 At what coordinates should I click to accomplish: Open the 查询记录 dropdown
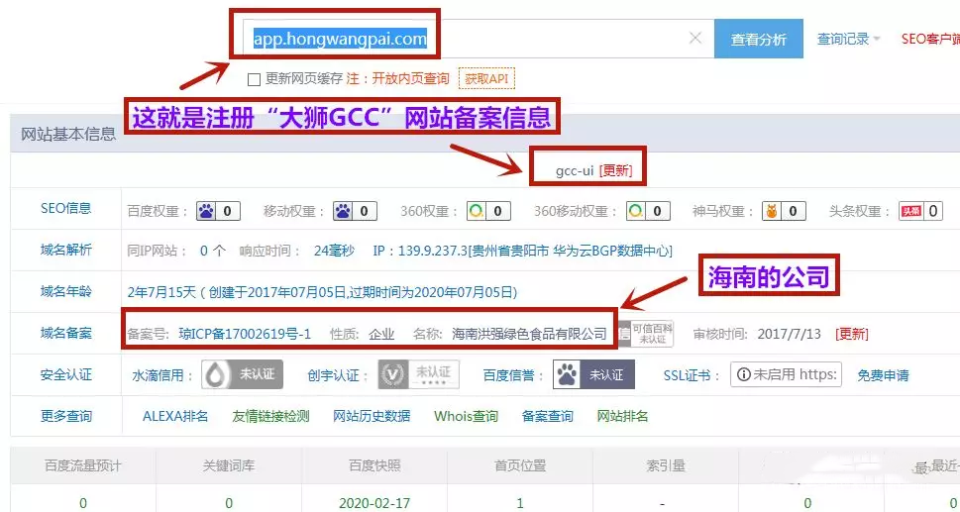click(x=849, y=40)
